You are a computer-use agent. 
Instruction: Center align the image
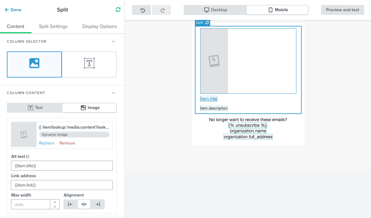click(x=84, y=204)
